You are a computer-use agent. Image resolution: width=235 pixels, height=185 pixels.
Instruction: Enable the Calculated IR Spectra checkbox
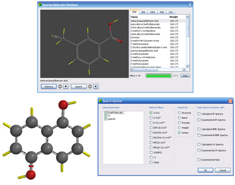(x=199, y=114)
